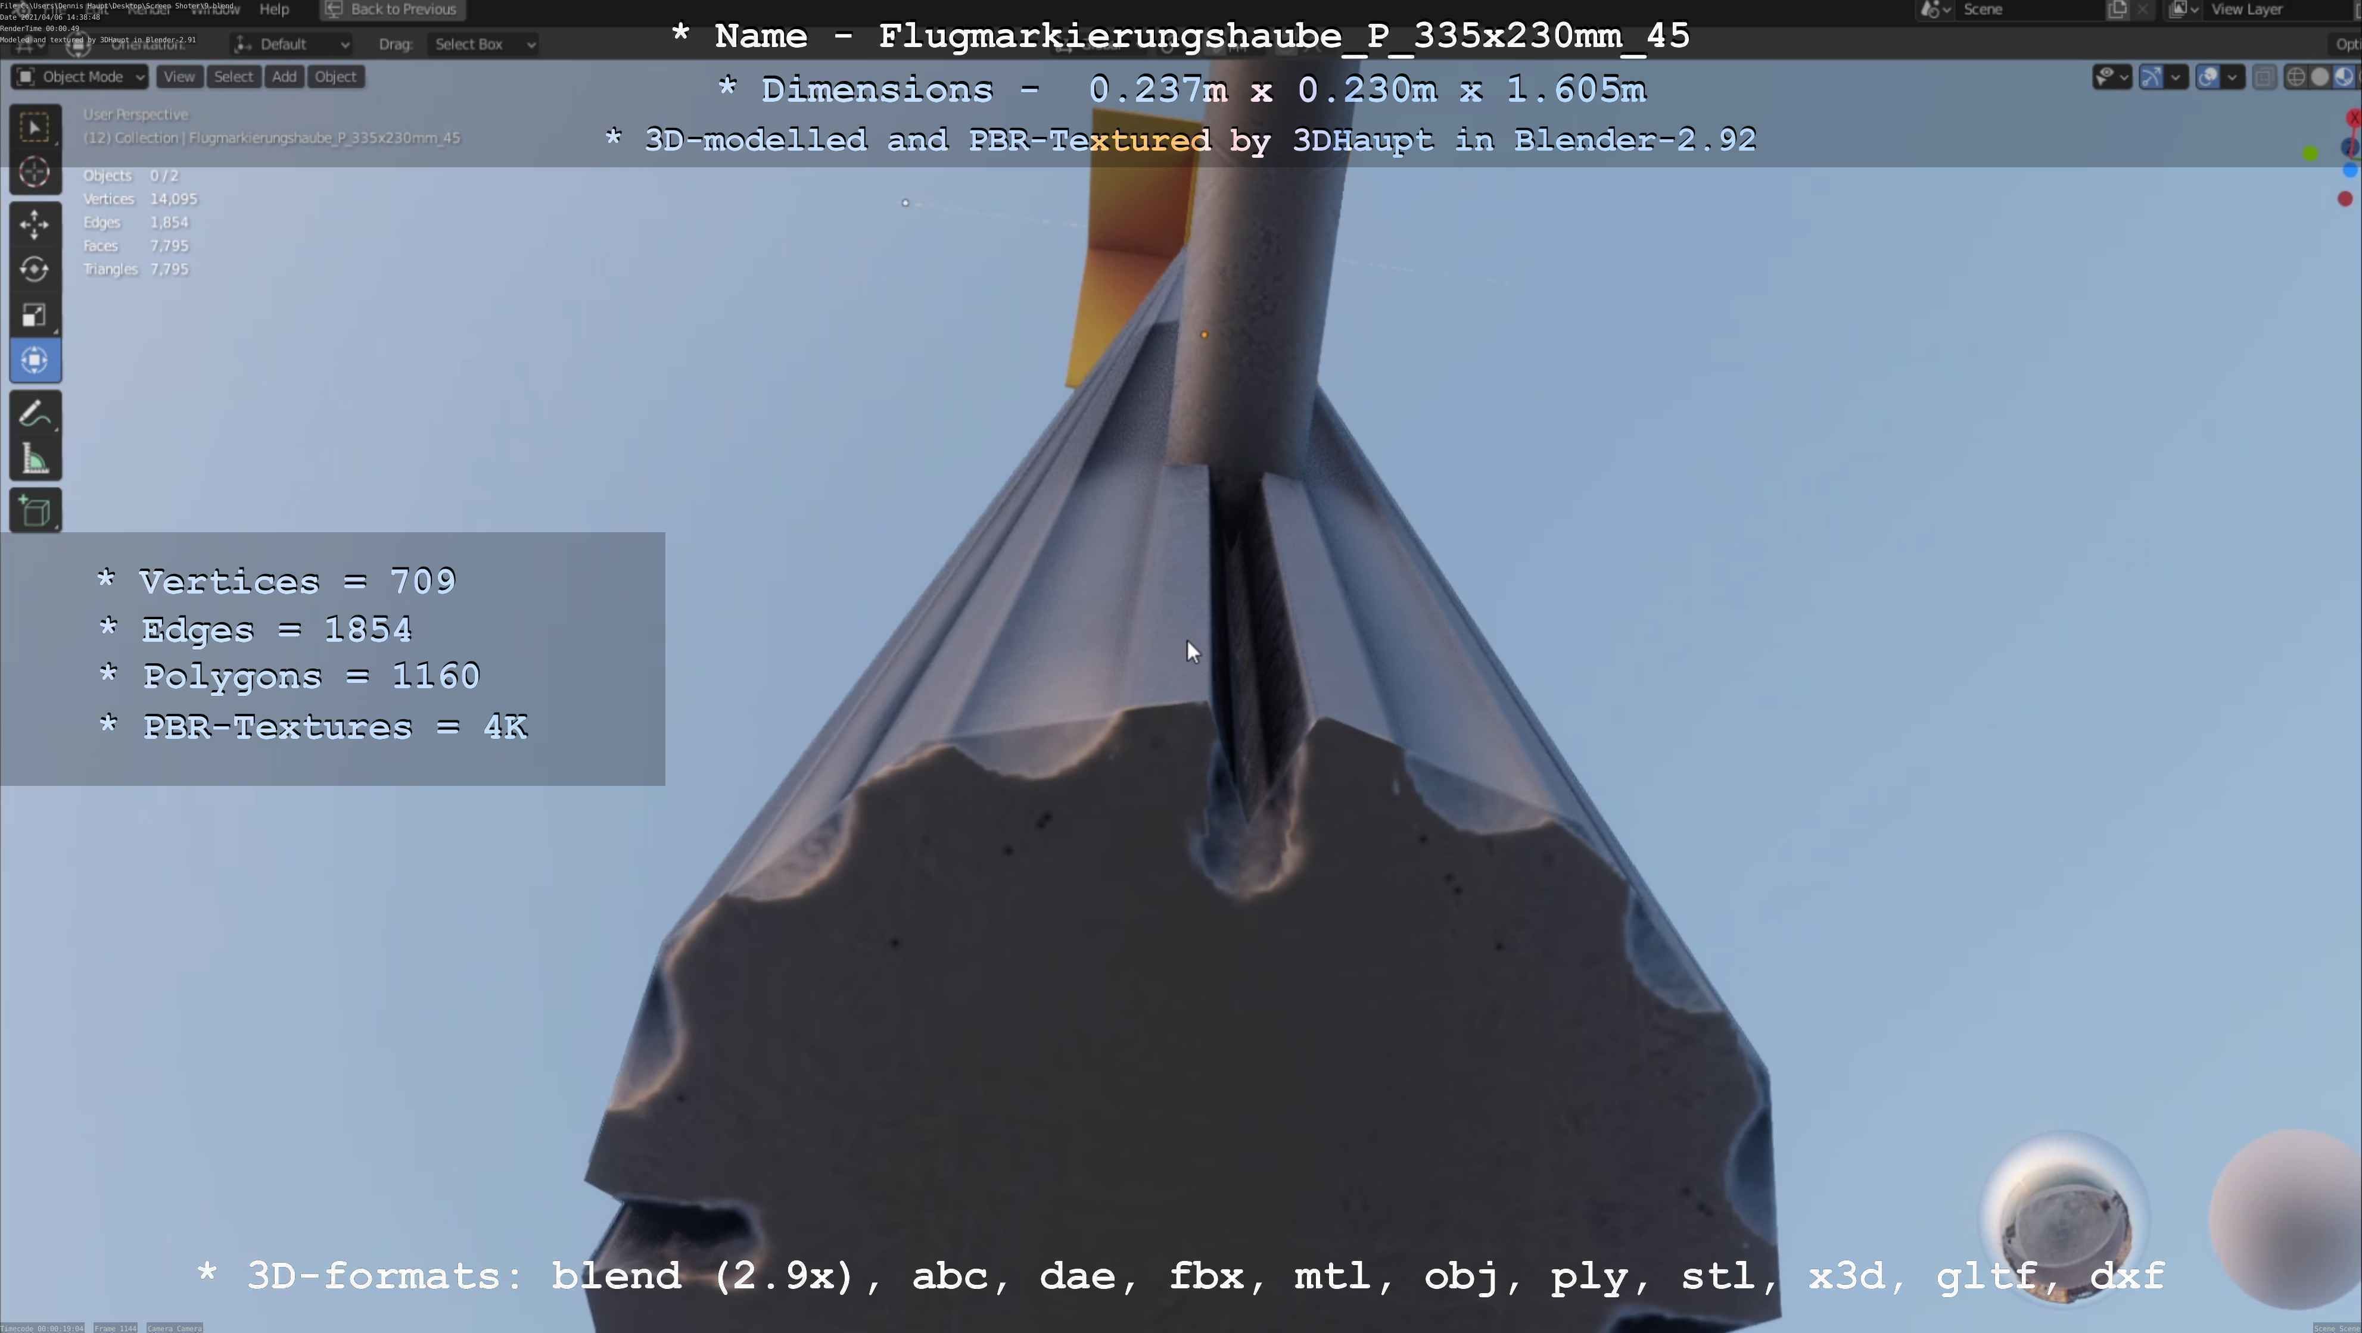Screen dimensions: 2362x1333
Task: Open the Select menu
Action: coord(233,77)
